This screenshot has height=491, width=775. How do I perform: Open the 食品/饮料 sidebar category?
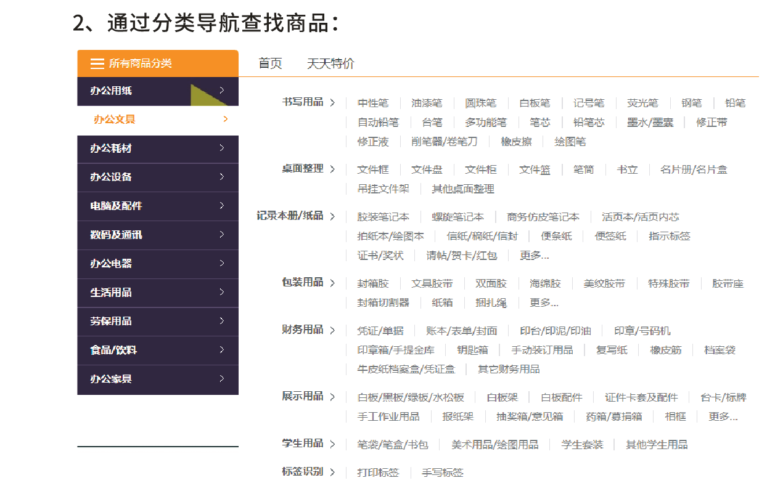pyautogui.click(x=113, y=350)
